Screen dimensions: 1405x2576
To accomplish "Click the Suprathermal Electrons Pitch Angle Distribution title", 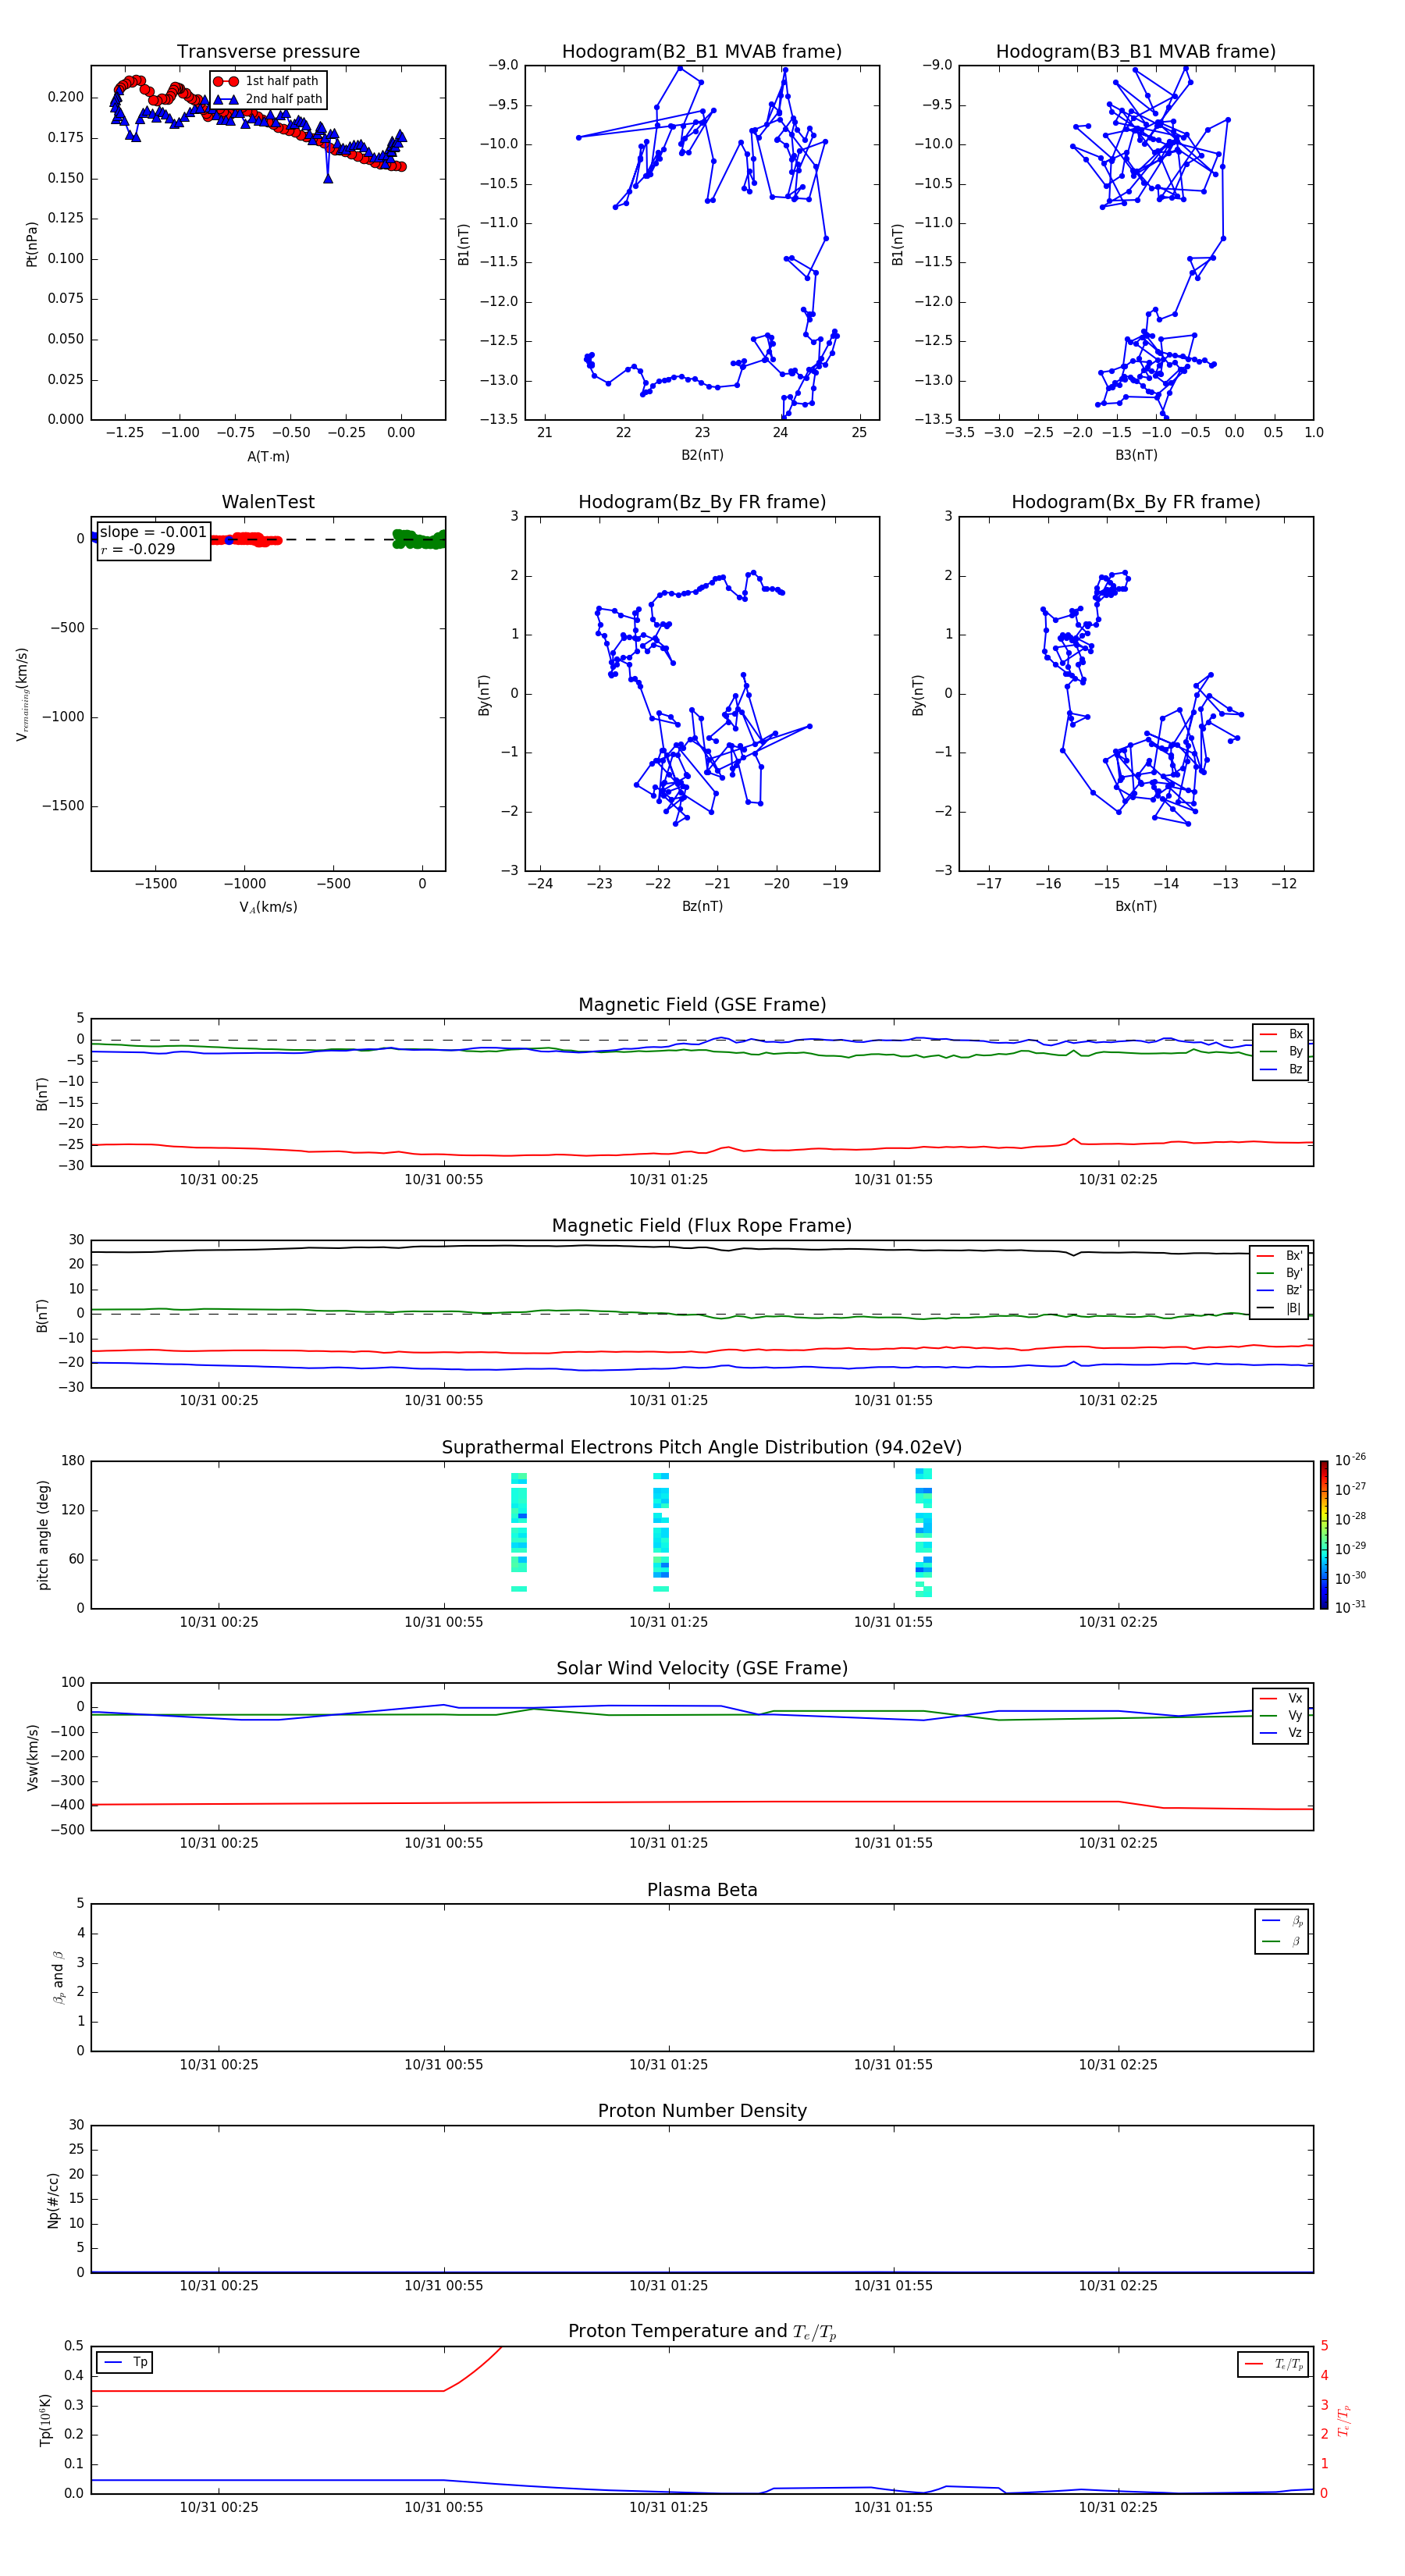I will tap(702, 1448).
